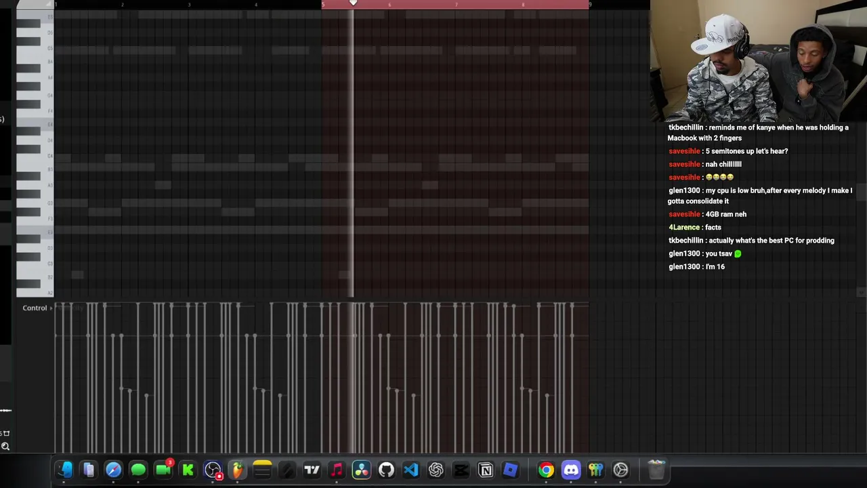Click the webcam feed thumbnail
The height and width of the screenshot is (488, 867).
pos(759,61)
